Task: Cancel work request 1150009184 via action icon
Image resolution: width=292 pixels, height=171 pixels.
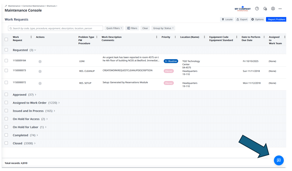Action: [40, 61]
